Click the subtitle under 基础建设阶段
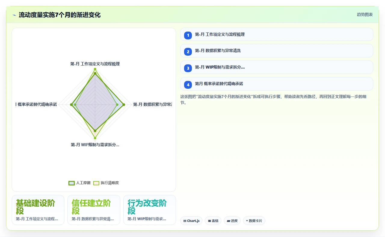The image size is (385, 237). coord(37,219)
